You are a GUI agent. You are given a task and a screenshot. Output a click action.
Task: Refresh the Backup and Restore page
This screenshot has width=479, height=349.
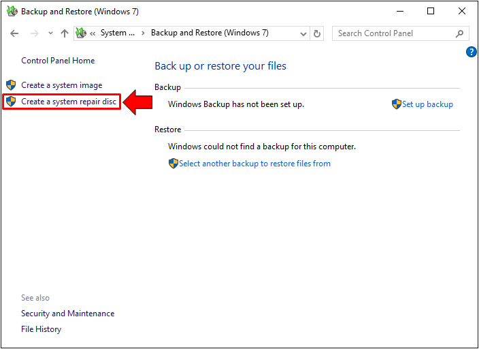tap(317, 33)
